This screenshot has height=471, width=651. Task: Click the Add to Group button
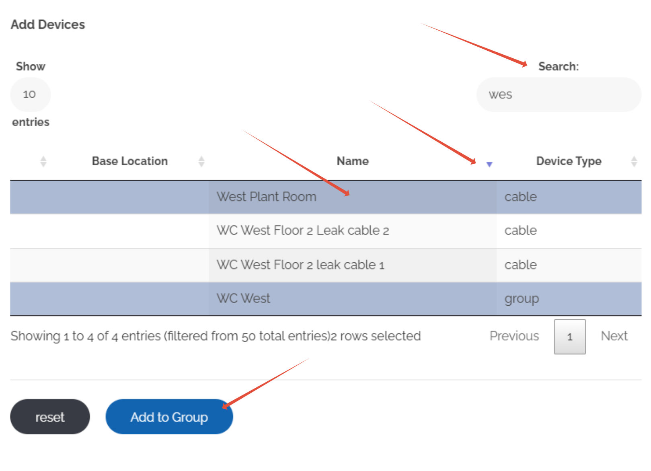[x=169, y=417]
